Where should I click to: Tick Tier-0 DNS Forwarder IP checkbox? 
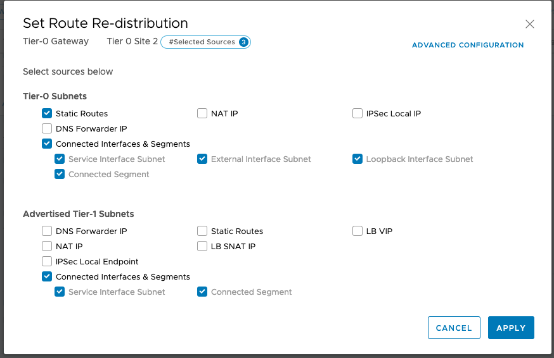click(x=47, y=129)
